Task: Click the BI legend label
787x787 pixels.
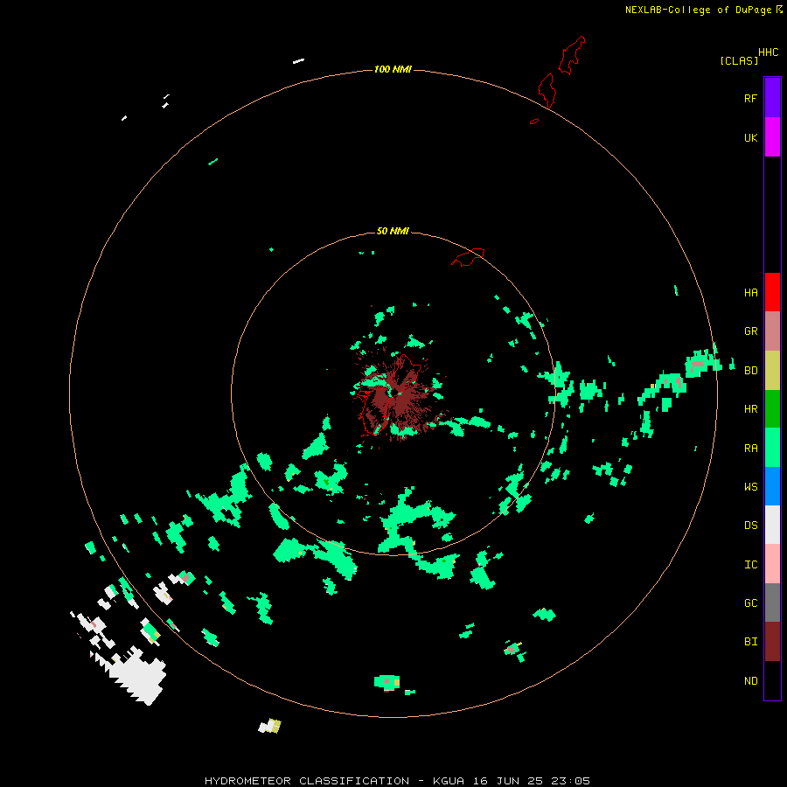Action: click(x=750, y=642)
